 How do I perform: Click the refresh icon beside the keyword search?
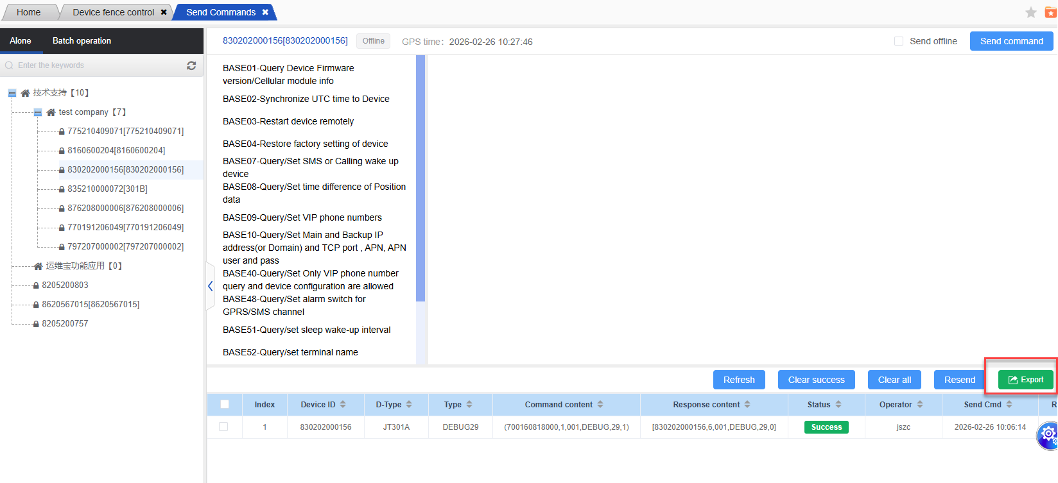[x=191, y=65]
